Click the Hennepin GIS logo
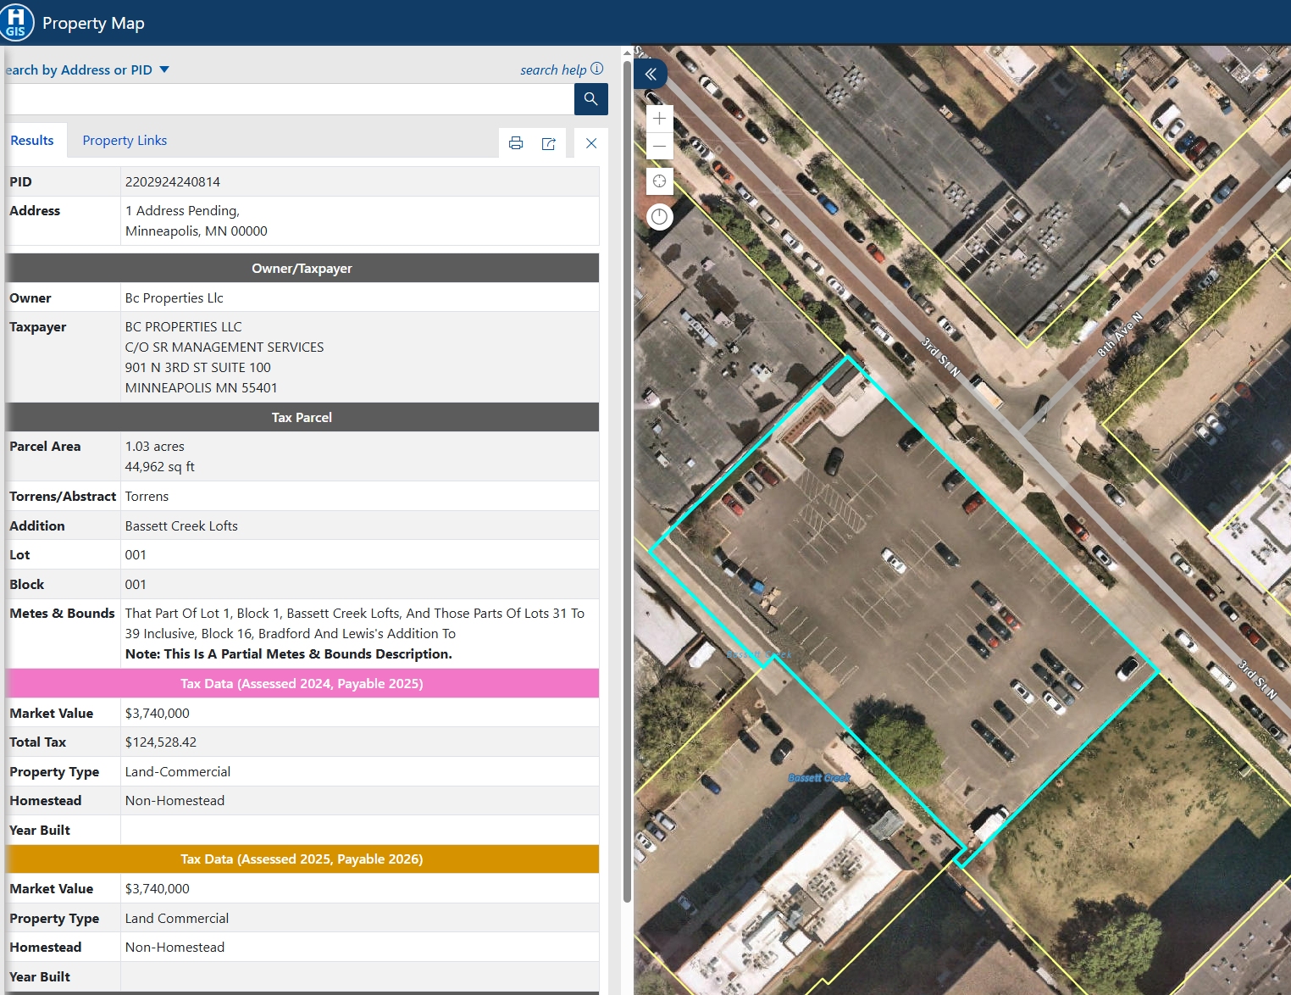The image size is (1291, 995). pyautogui.click(x=16, y=22)
